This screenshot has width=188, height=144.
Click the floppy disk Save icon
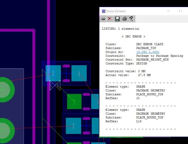pyautogui.click(x=117, y=19)
